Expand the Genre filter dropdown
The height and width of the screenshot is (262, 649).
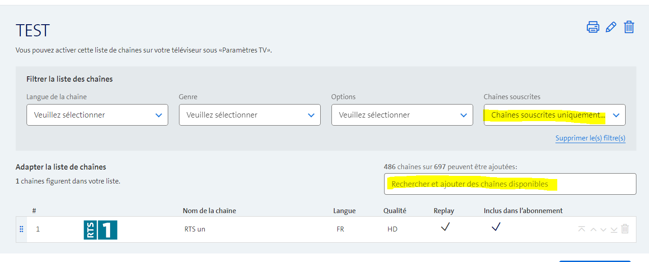(250, 115)
